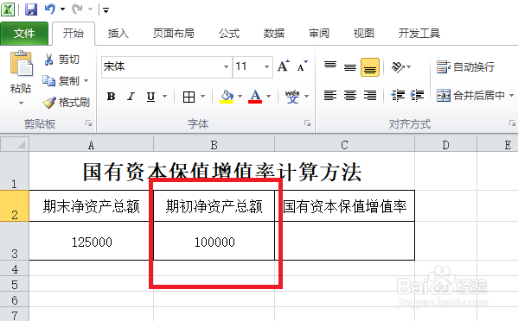Open the borders dropdown arrow
Image resolution: width=518 pixels, height=321 pixels.
coord(203,97)
